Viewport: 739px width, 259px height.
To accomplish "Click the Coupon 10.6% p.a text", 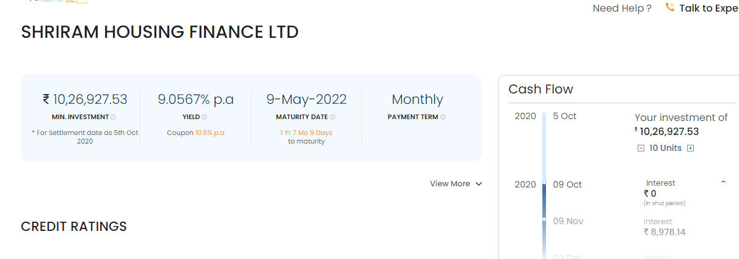I will [195, 133].
